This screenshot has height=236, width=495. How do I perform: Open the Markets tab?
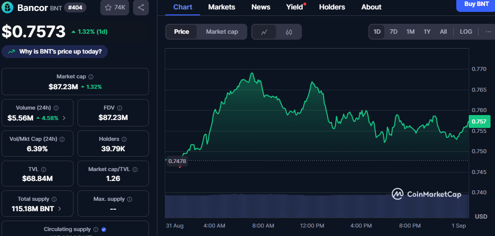coord(221,7)
